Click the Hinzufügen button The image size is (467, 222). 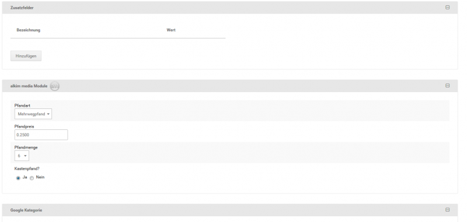tap(26, 56)
